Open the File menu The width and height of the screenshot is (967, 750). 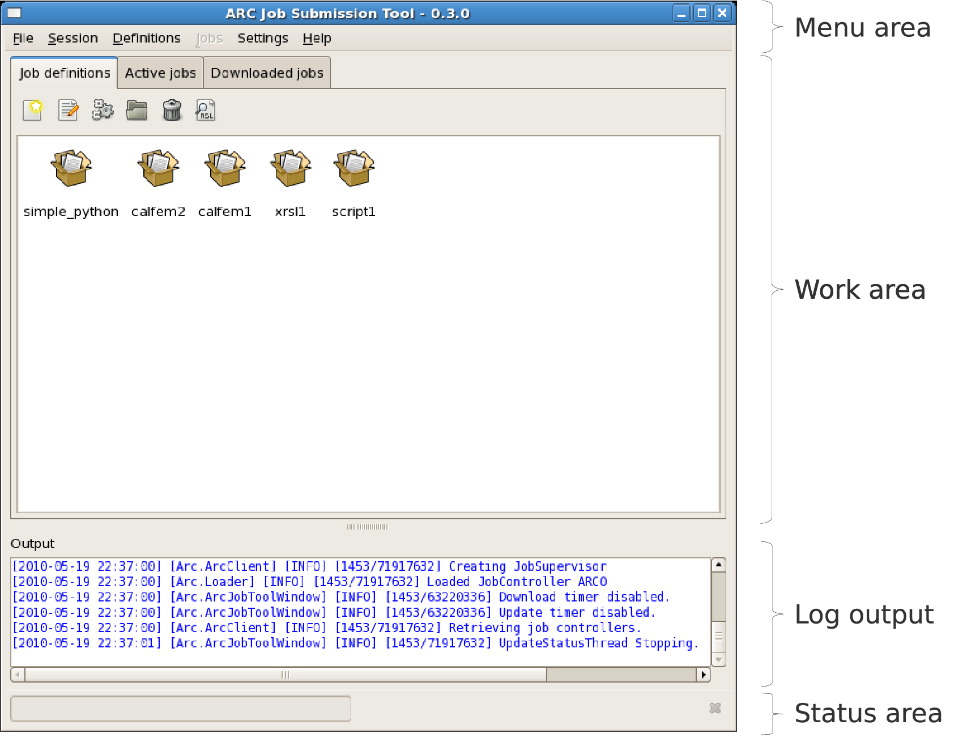click(x=23, y=38)
